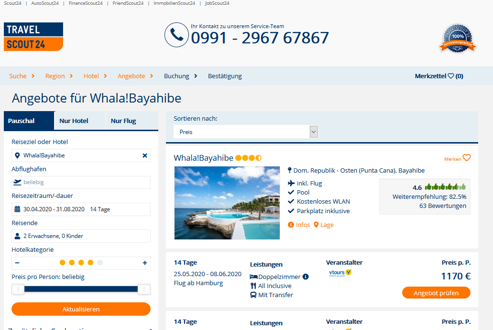
Task: Click the dates 25.05.2020 - 08.06.2020
Action: click(x=208, y=274)
